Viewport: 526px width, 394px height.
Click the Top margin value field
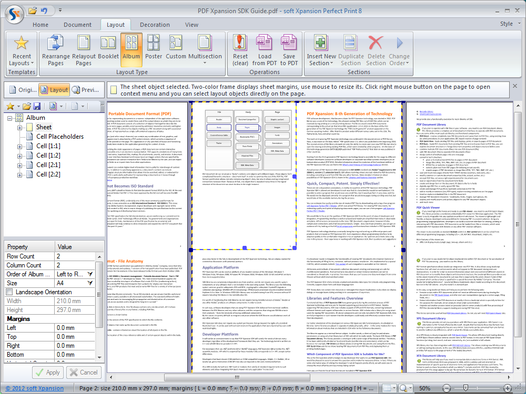(x=75, y=337)
